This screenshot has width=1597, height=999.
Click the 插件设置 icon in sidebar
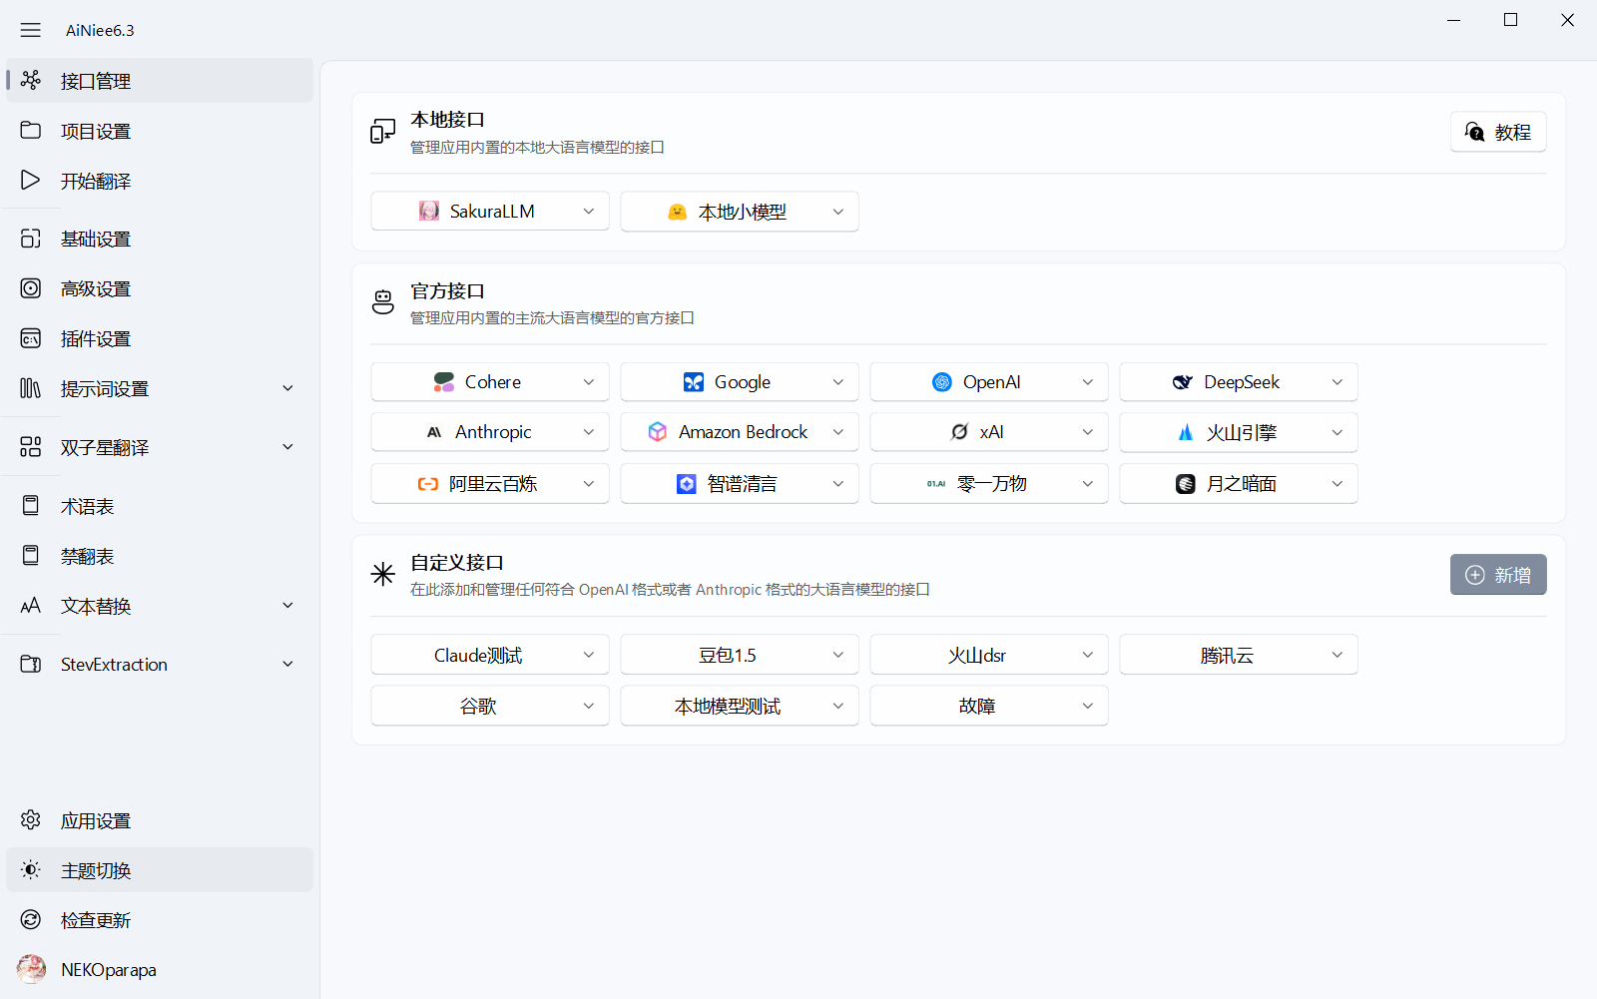point(31,337)
